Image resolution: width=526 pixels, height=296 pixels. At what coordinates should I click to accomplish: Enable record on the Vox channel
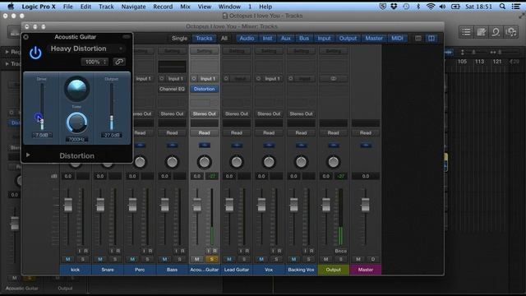pos(279,251)
